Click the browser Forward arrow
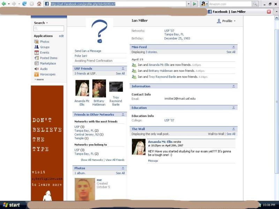279x209 pixels. pyautogui.click(x=14, y=4)
